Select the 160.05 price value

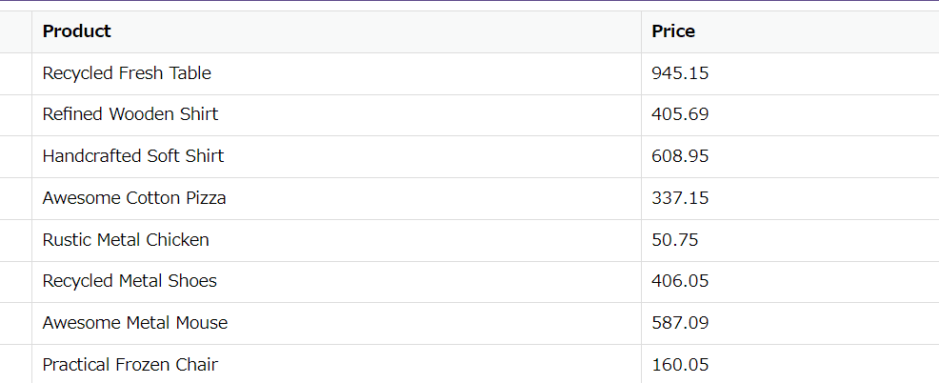tap(680, 364)
